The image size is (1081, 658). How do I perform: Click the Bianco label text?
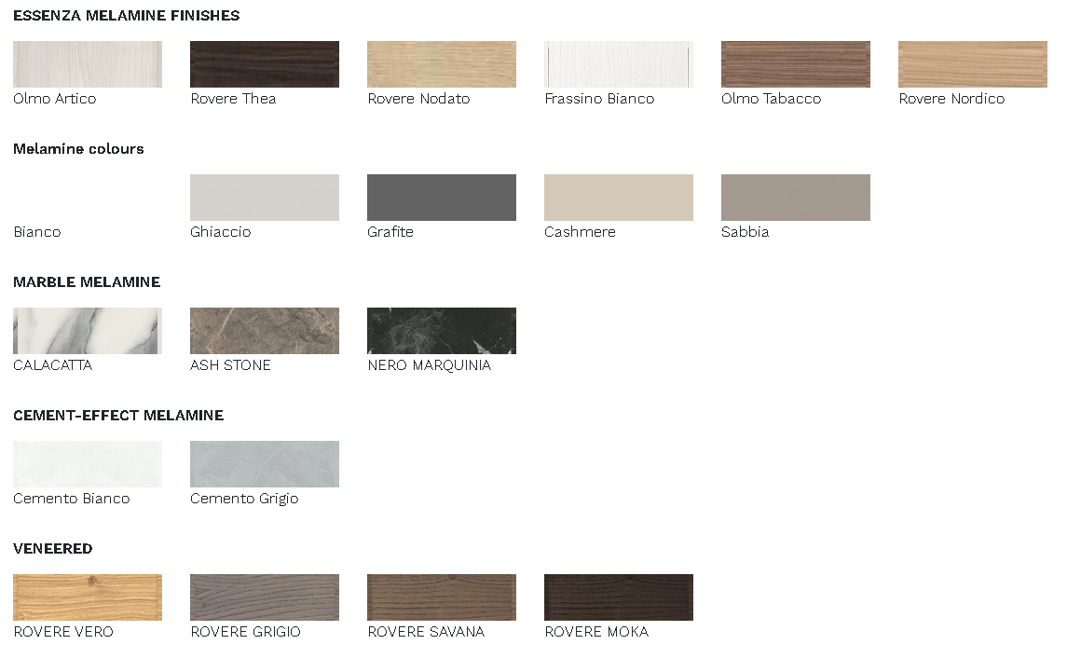[37, 232]
